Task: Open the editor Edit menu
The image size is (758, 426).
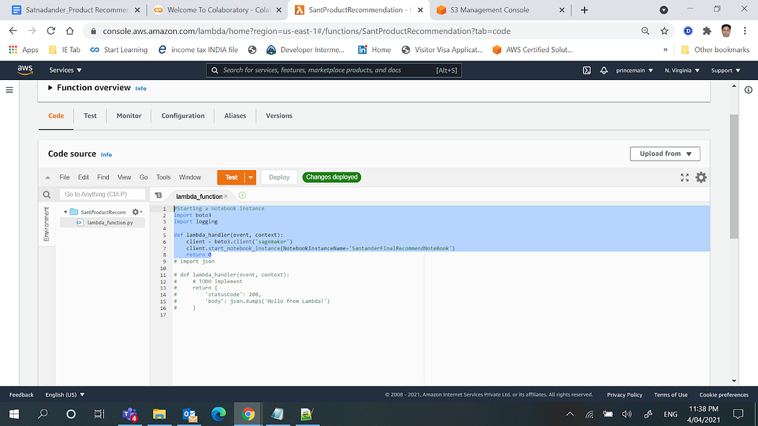Action: (83, 177)
